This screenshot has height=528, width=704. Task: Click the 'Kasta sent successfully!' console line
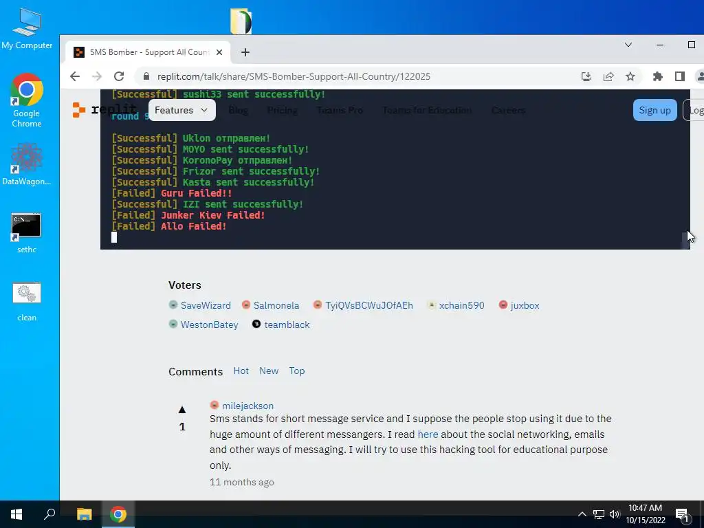pos(213,182)
